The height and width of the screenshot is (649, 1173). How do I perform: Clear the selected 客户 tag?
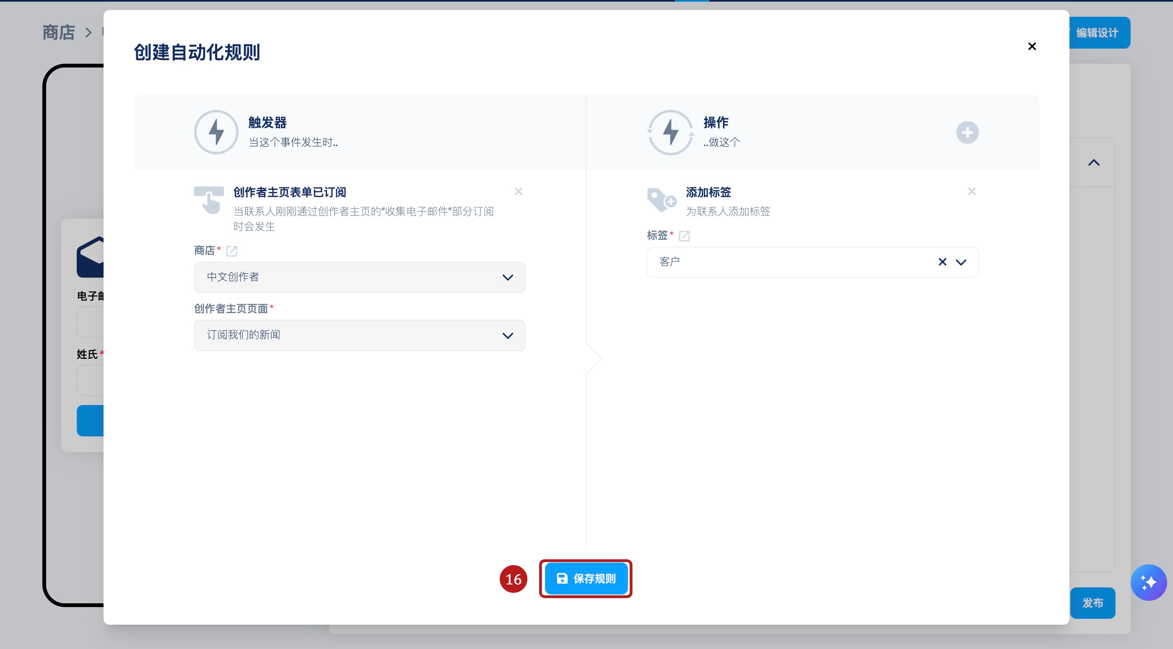click(x=942, y=262)
